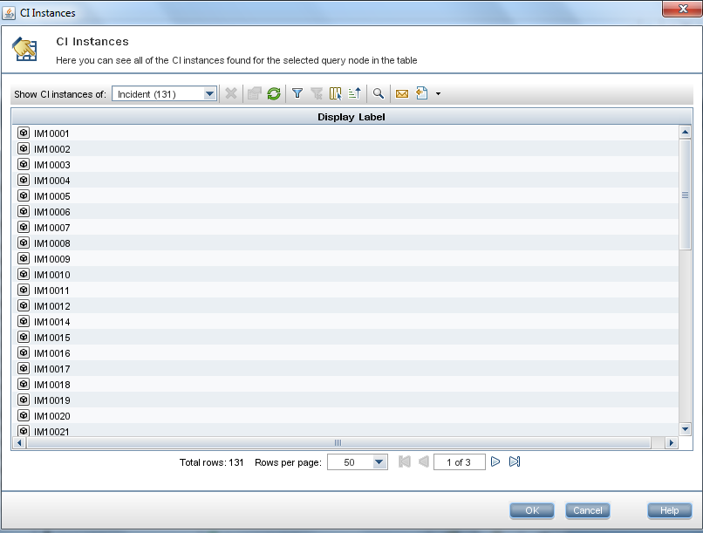This screenshot has height=533, width=703.
Task: Go to next page
Action: (x=495, y=461)
